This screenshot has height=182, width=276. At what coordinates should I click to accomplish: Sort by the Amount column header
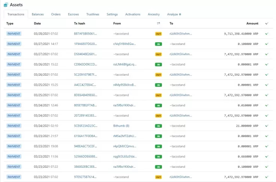pyautogui.click(x=252, y=23)
